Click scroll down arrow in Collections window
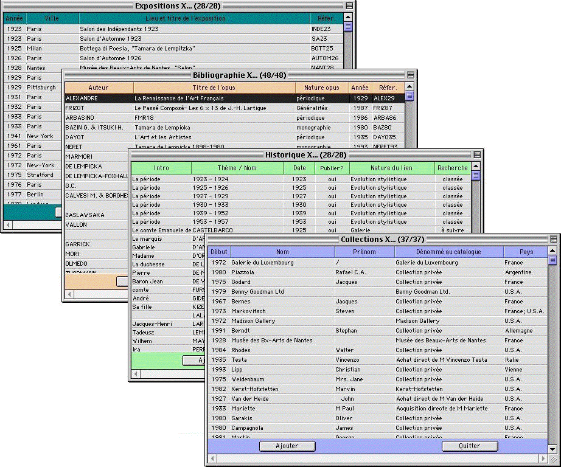 pos(552,449)
